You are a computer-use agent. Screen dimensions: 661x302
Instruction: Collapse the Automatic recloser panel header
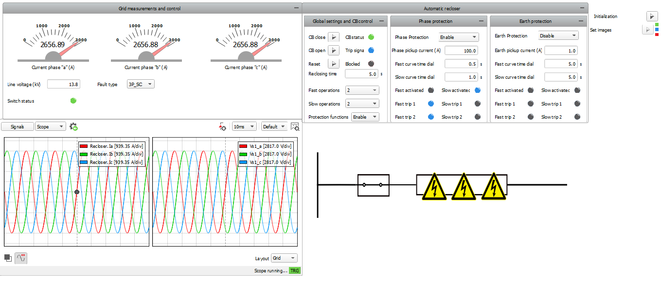(583, 8)
